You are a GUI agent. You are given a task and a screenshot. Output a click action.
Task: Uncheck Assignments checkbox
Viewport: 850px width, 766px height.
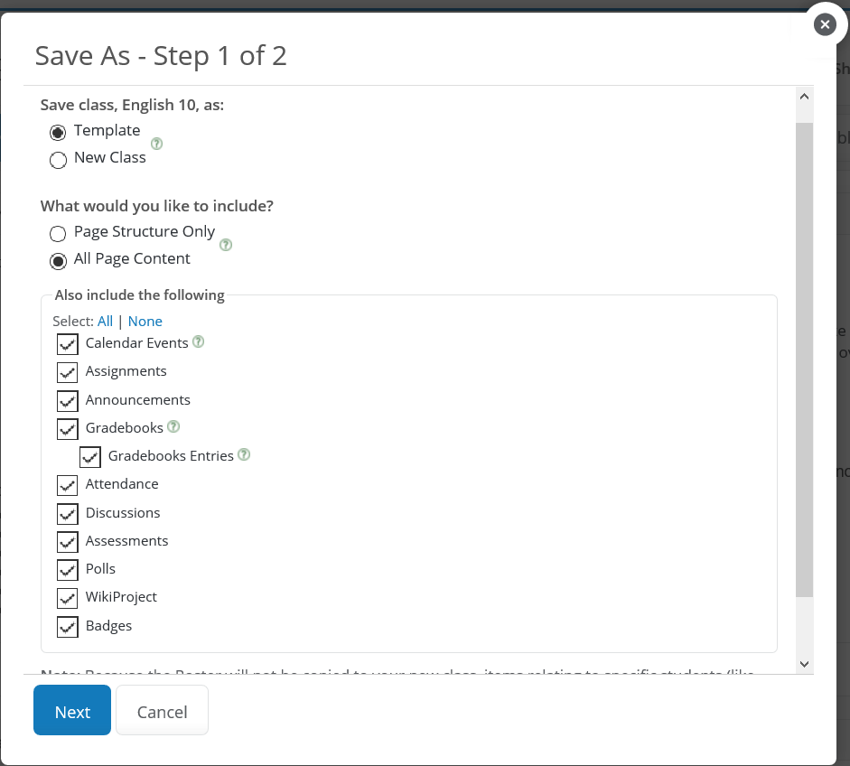tap(67, 372)
